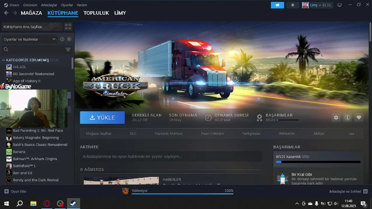Viewport: 372px width, 209px height.
Task: Switch library to grid collections view
Action: (68, 27)
